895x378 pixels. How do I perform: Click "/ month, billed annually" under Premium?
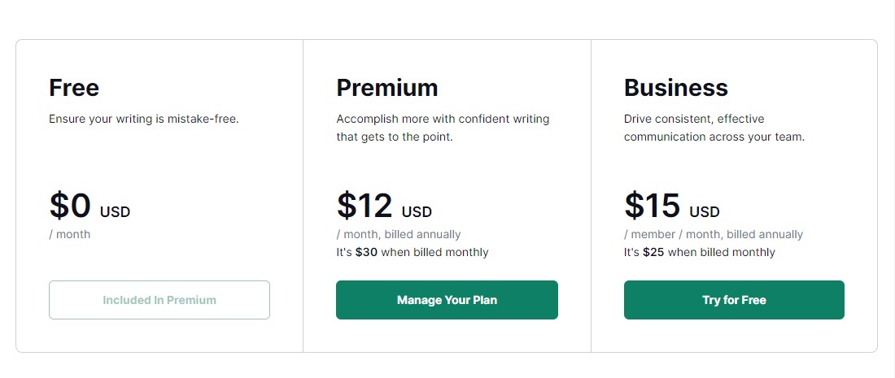[399, 234]
